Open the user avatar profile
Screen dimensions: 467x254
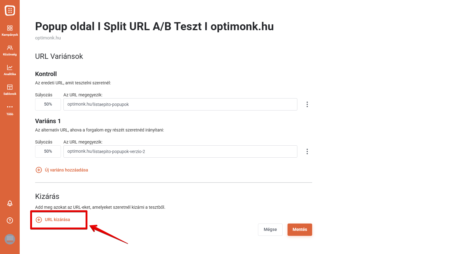point(10,239)
